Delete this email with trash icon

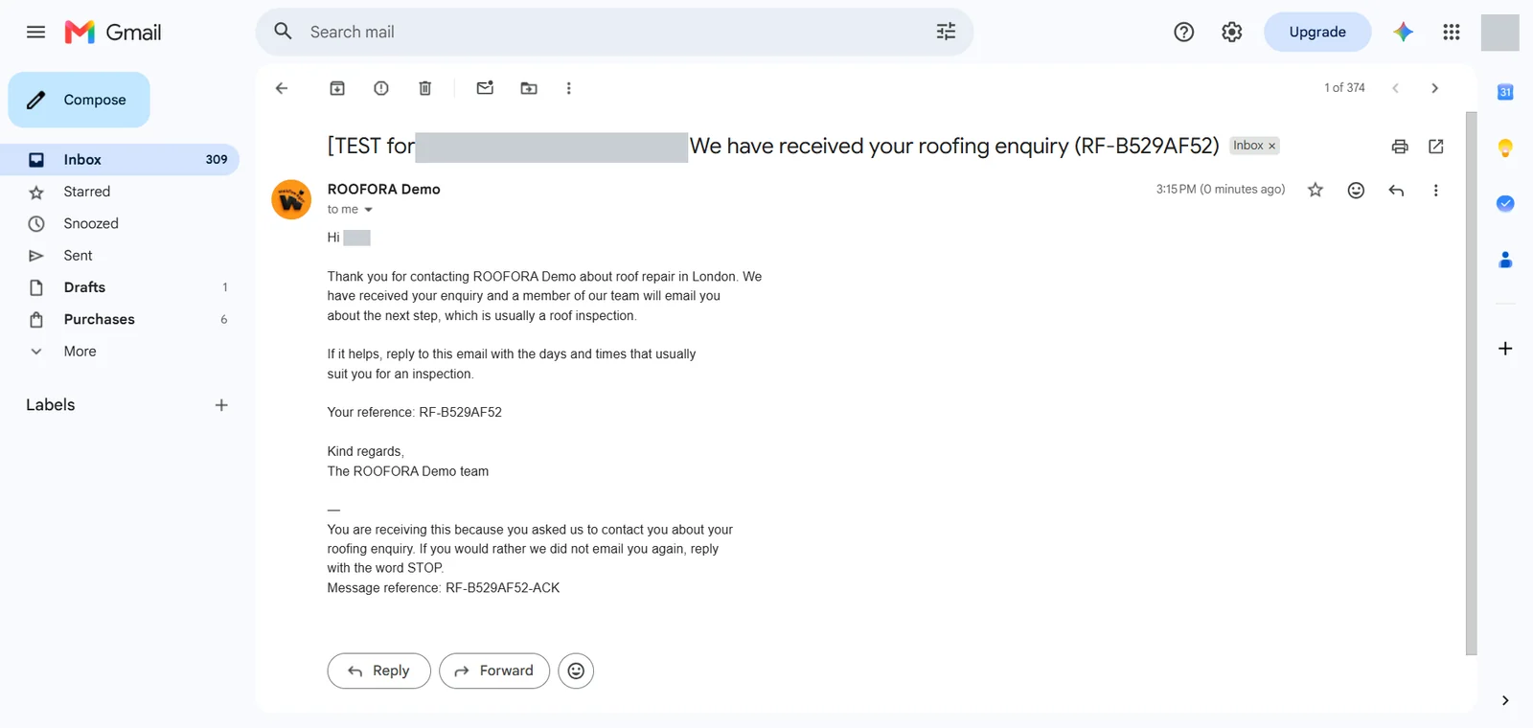[x=425, y=88]
